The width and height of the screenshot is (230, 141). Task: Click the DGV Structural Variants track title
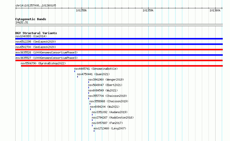tap(36, 33)
